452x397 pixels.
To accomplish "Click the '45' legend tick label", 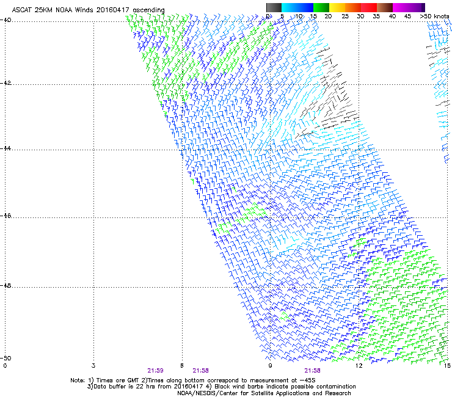I will pos(407,16).
